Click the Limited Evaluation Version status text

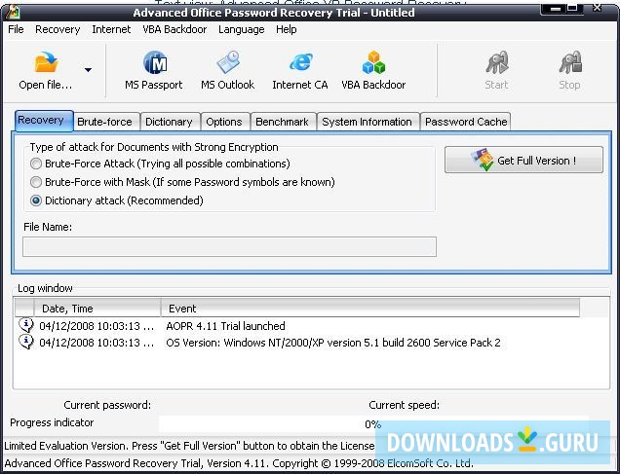tap(189, 446)
